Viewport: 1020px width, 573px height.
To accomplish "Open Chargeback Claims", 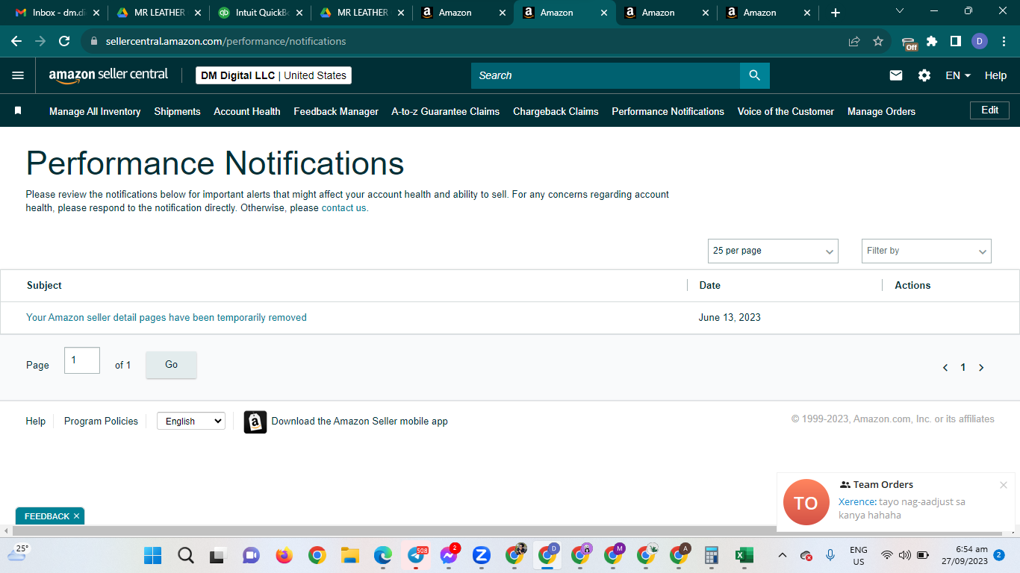I will tap(556, 111).
